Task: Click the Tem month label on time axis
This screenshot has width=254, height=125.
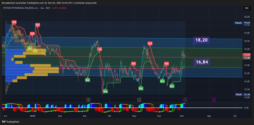Action: click(x=182, y=116)
